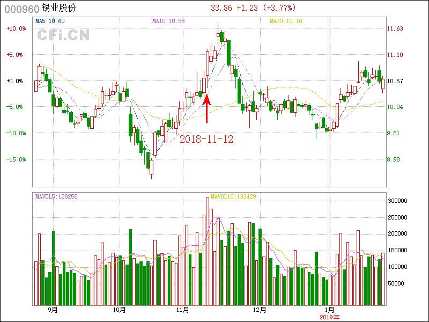
Task: Click the red upward arrow marker
Action: point(207,107)
